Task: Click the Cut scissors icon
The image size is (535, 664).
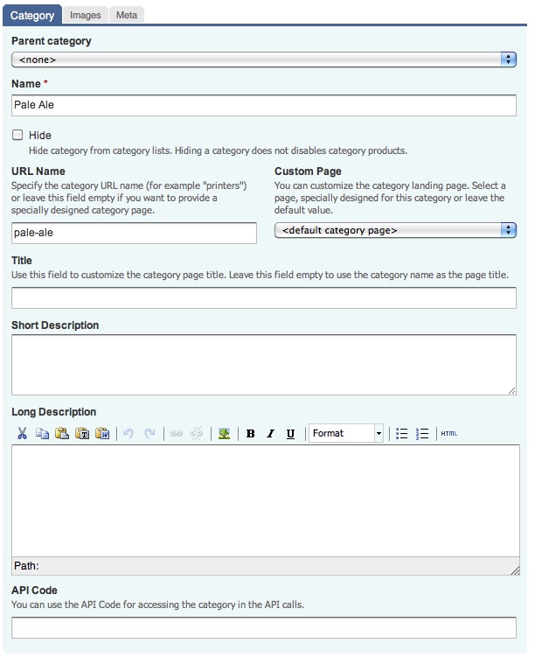Action: [x=23, y=433]
